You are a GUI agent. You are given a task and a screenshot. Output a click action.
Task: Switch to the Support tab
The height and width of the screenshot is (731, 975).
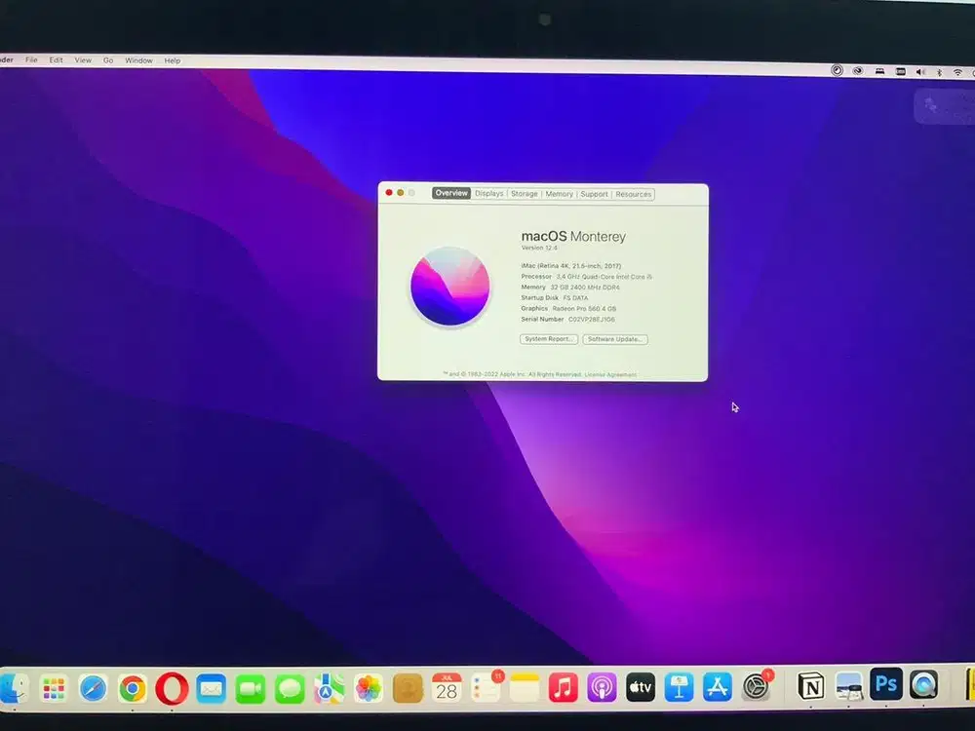click(595, 194)
